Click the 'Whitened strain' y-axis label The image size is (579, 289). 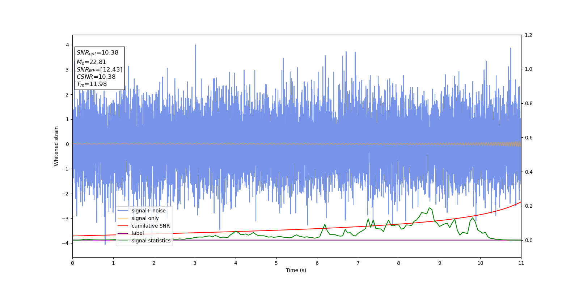click(56, 146)
